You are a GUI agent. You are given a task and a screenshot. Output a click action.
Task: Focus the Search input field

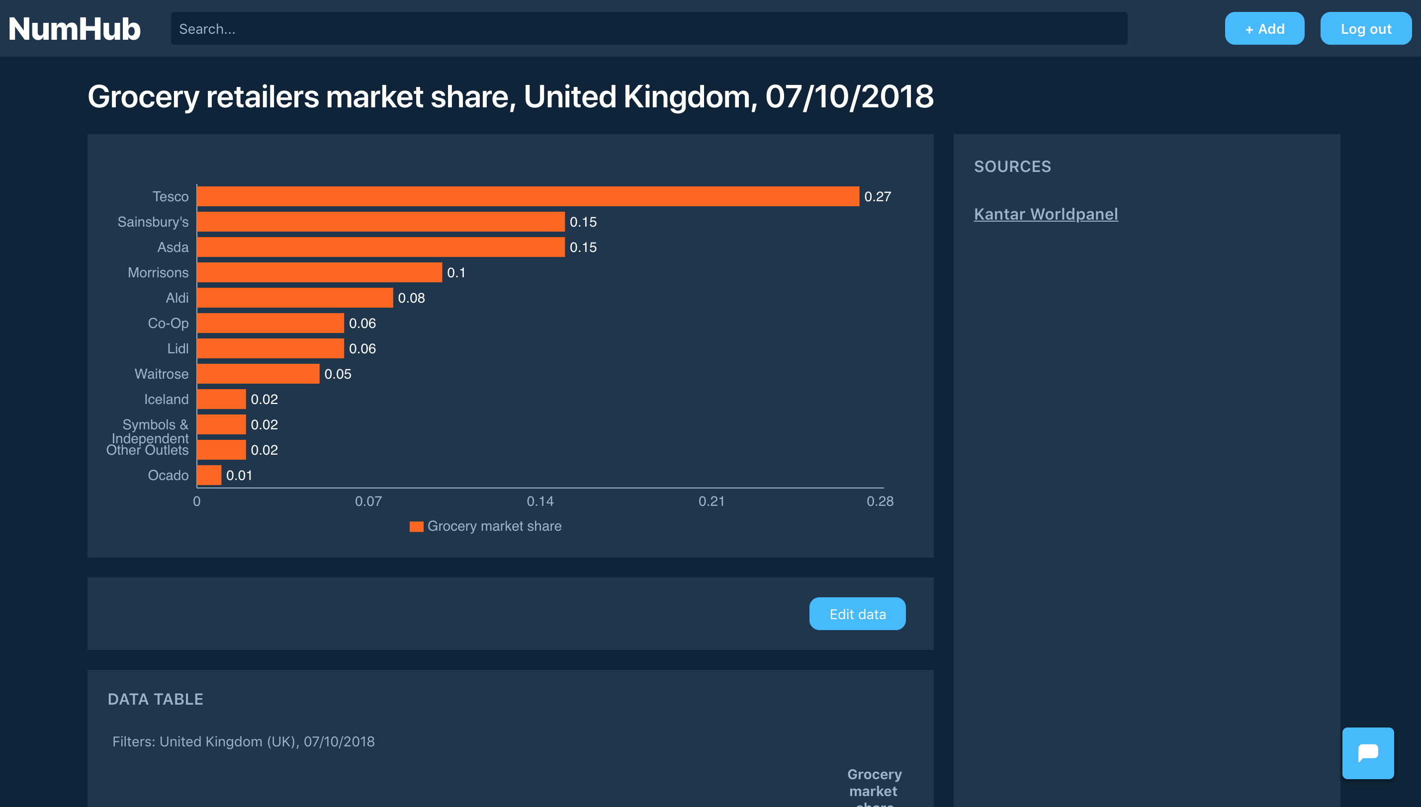649,29
